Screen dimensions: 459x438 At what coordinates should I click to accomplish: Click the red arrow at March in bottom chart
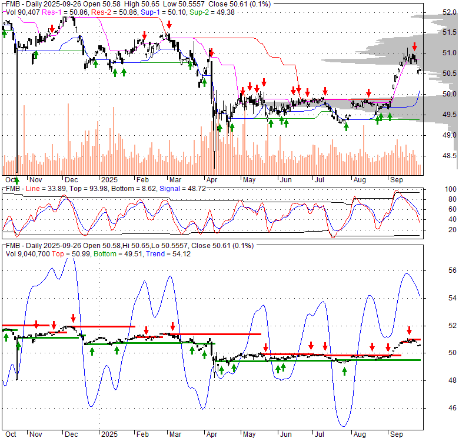(172, 326)
